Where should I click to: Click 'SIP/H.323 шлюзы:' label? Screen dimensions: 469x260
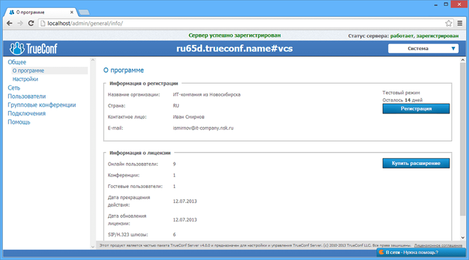tap(128, 235)
